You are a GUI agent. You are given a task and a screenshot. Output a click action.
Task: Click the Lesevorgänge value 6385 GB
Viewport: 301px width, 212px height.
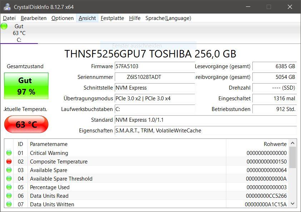(x=275, y=66)
